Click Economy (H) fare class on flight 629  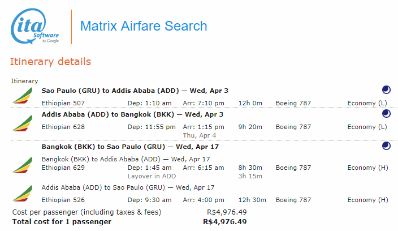point(367,168)
